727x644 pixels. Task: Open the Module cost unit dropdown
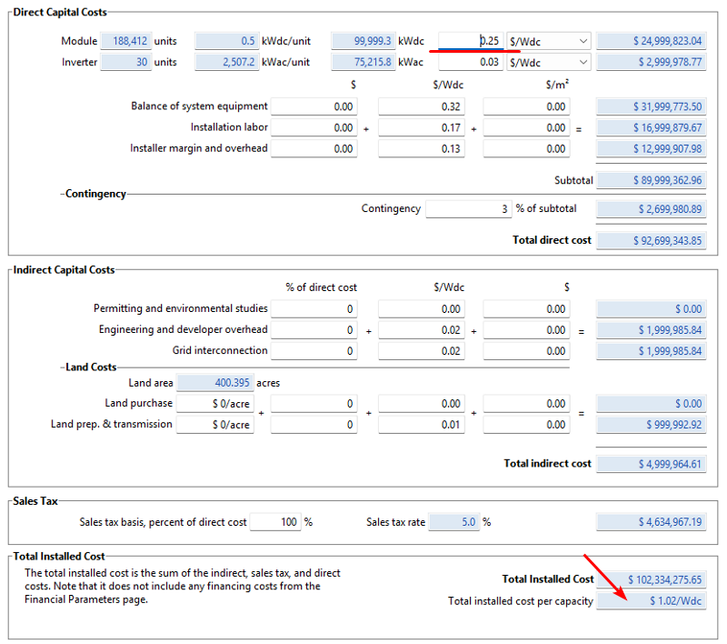pyautogui.click(x=549, y=41)
